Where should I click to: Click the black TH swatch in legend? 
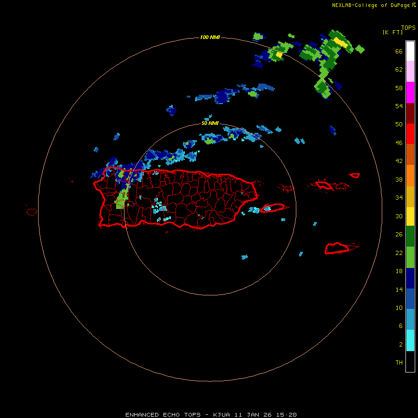(410, 361)
